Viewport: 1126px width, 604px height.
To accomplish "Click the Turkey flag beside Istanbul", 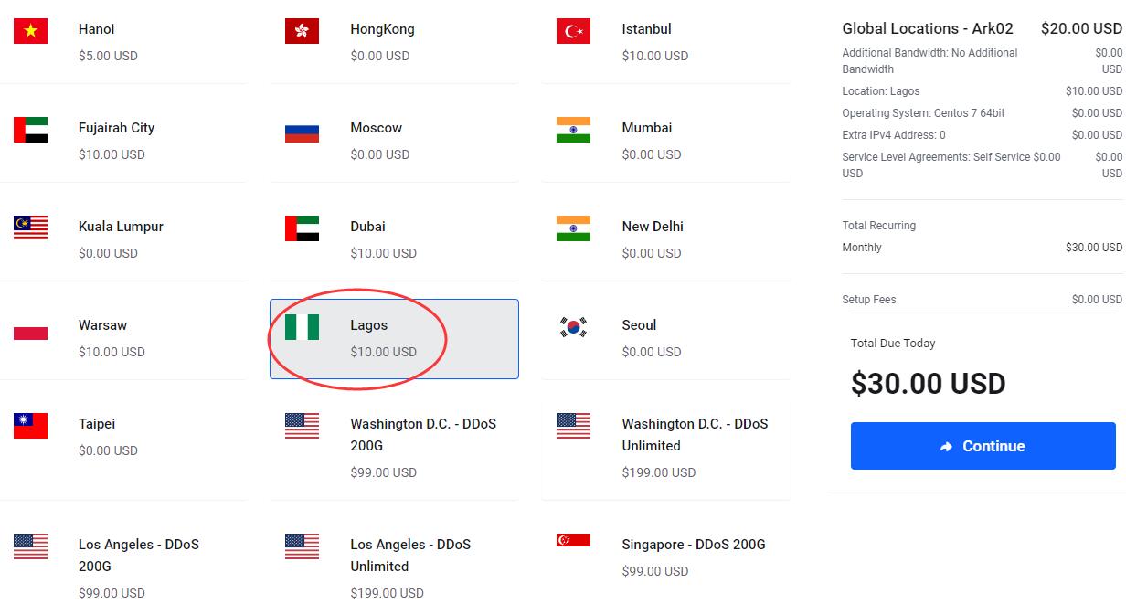I will pyautogui.click(x=573, y=31).
